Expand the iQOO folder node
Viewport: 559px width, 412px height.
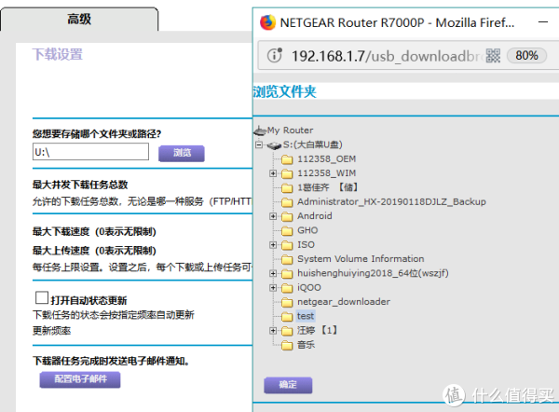click(x=273, y=287)
